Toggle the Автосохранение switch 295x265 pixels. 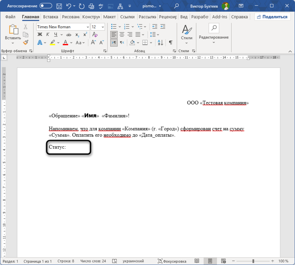(x=46, y=6)
